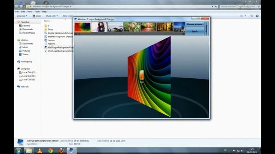Click the address bar refresh button
This screenshot has width=275, height=154.
216,6
